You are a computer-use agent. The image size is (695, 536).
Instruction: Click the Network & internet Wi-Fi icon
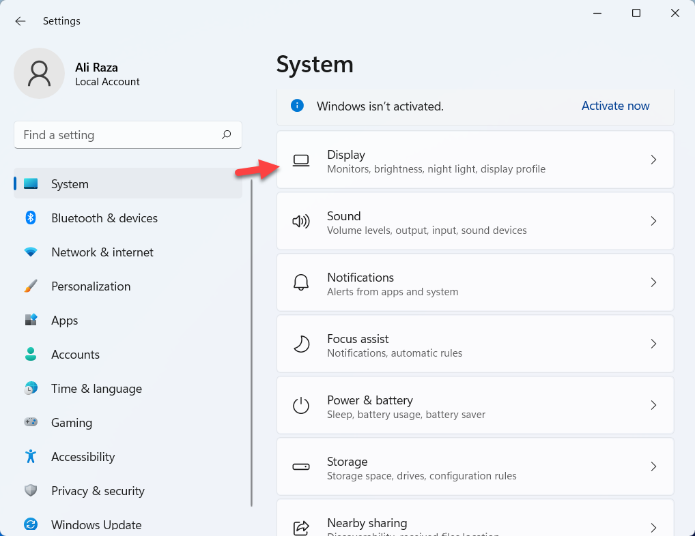tap(31, 252)
